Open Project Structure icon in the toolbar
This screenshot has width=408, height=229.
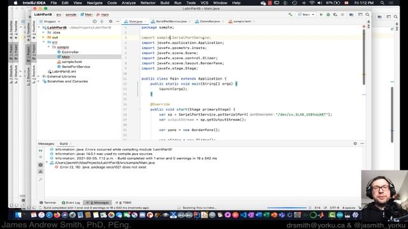pos(351,15)
